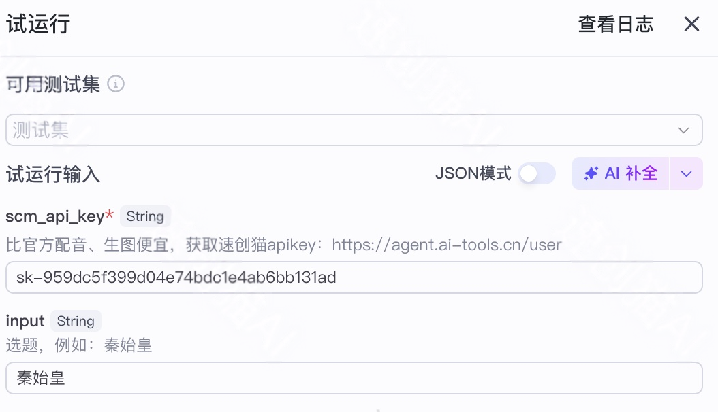Click the String tag beside input
This screenshot has width=718, height=412.
coord(76,321)
